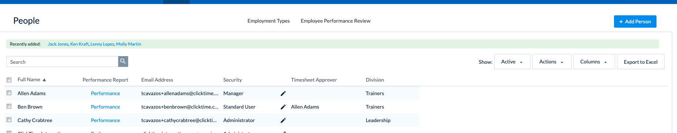Click the Division column header

[375, 80]
